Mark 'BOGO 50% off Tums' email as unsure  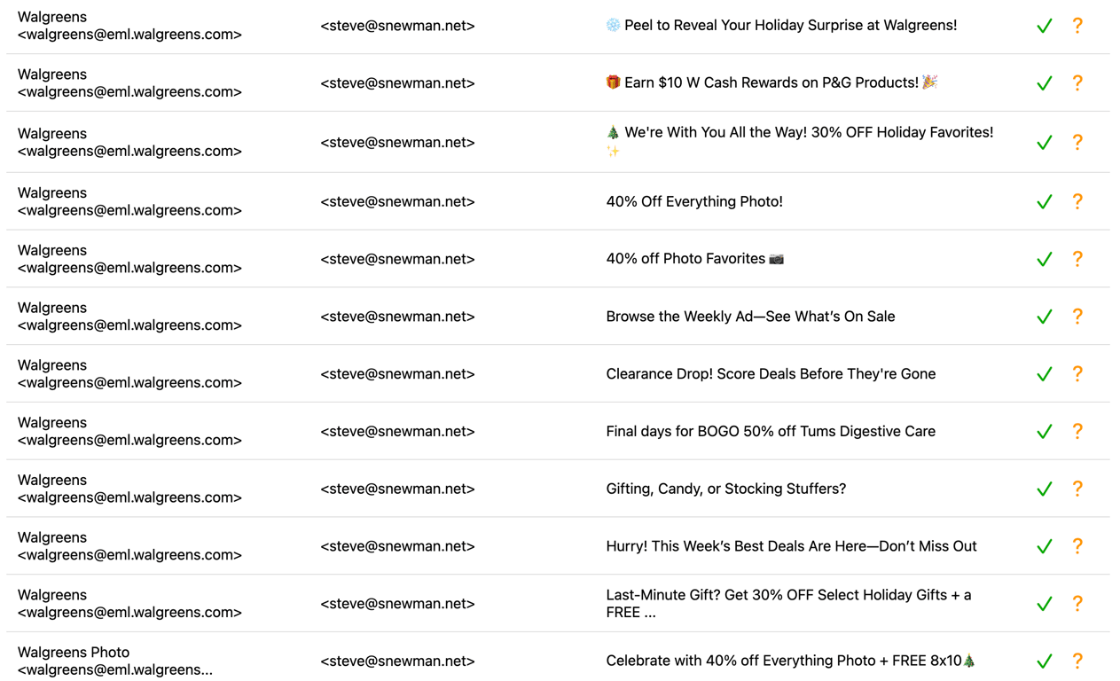pos(1077,432)
